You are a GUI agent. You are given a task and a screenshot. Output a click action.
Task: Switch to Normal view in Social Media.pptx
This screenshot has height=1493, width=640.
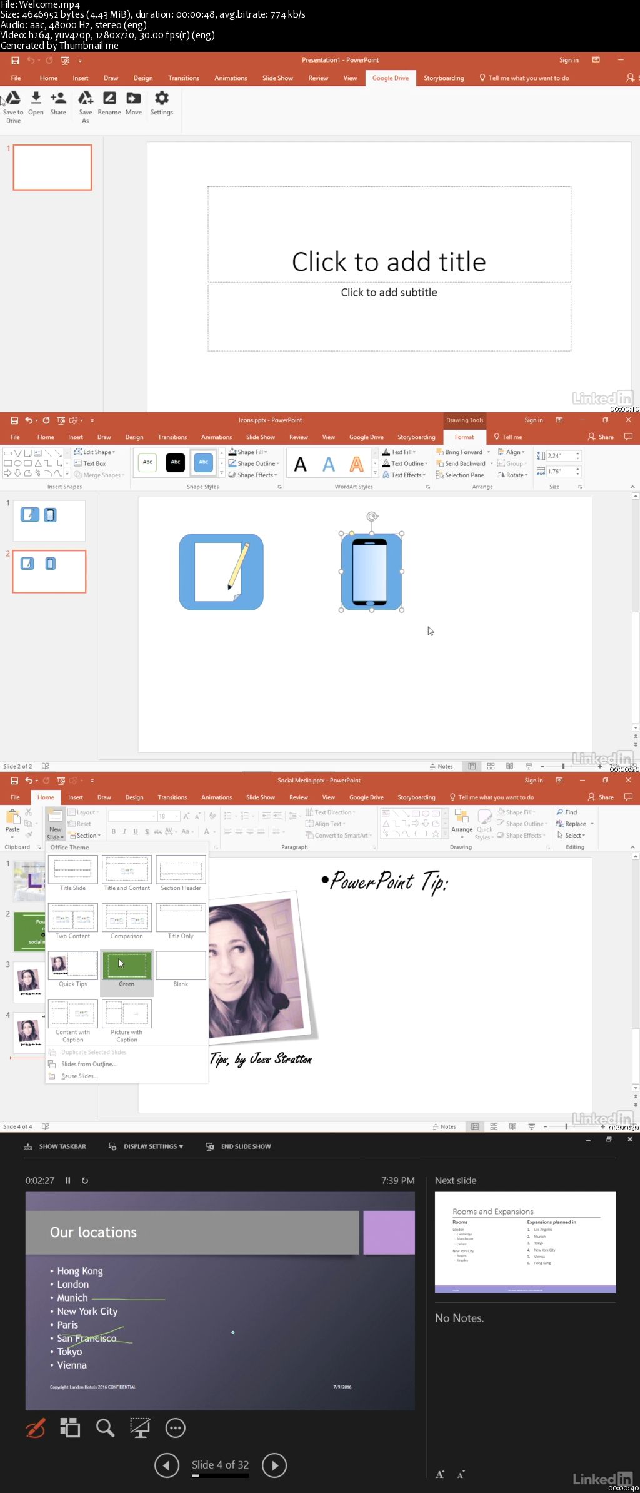[x=475, y=1126]
